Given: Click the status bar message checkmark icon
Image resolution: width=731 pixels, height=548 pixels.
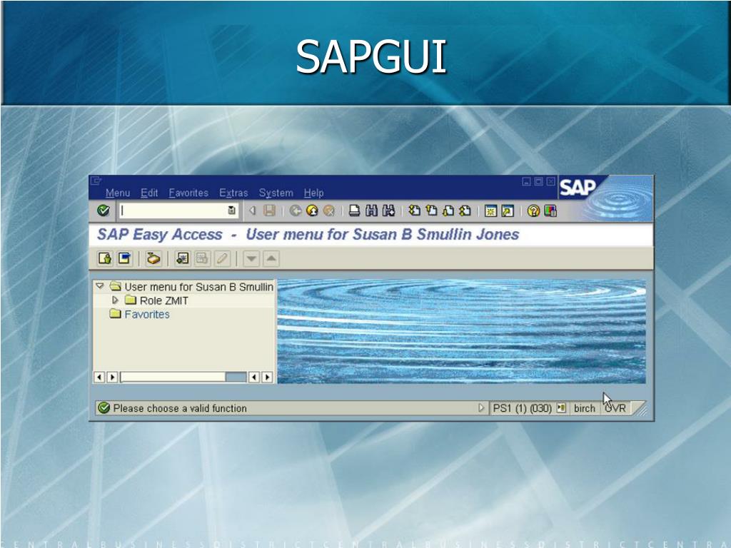Looking at the screenshot, I should pyautogui.click(x=104, y=407).
